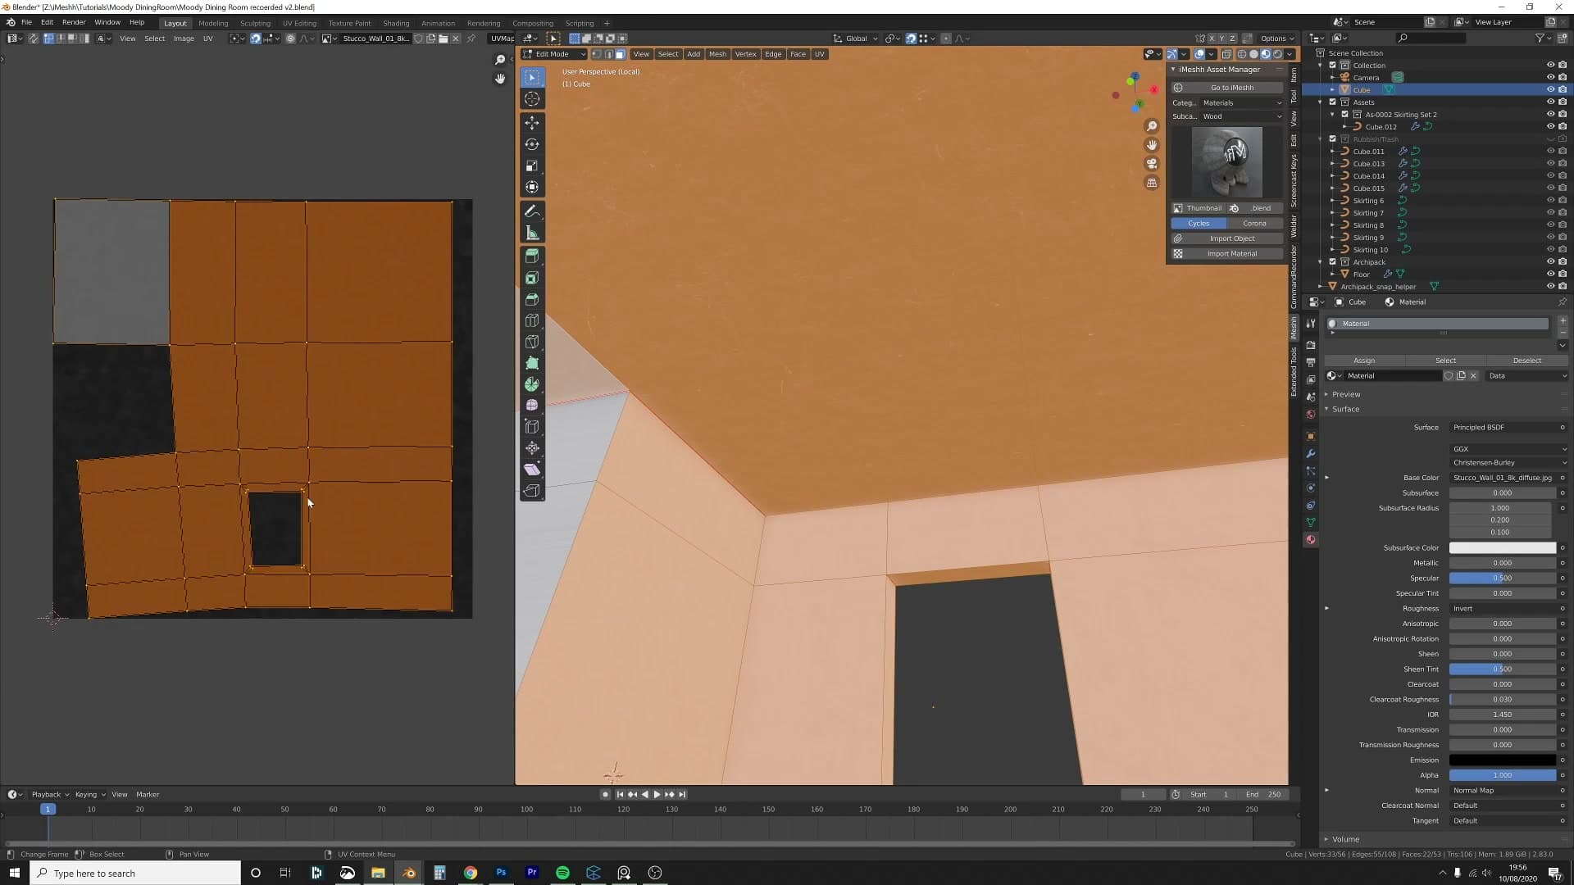1574x885 pixels.
Task: Open the Render menu
Action: click(74, 23)
